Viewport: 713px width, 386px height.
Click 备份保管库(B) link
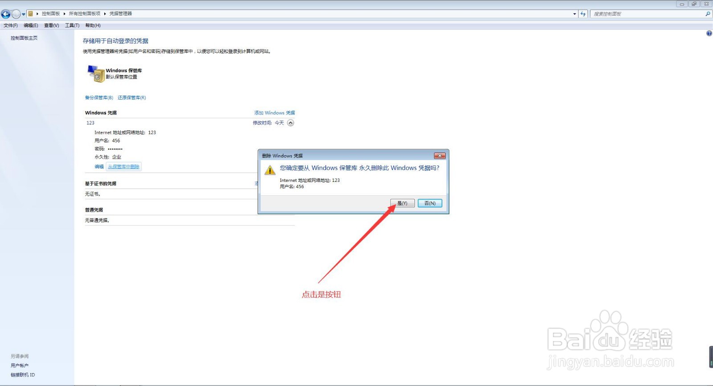point(99,97)
